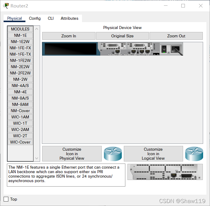Switch to the Config tab

tap(35, 18)
